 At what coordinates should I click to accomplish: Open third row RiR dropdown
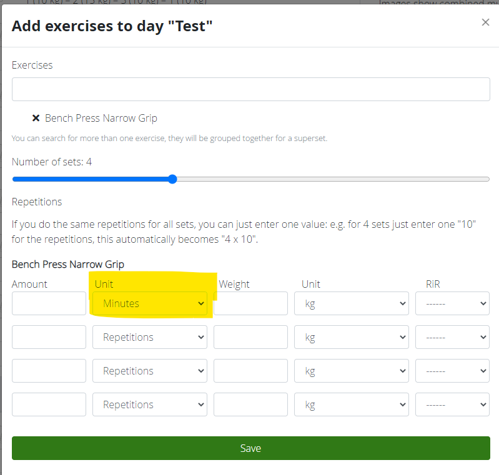[452, 371]
